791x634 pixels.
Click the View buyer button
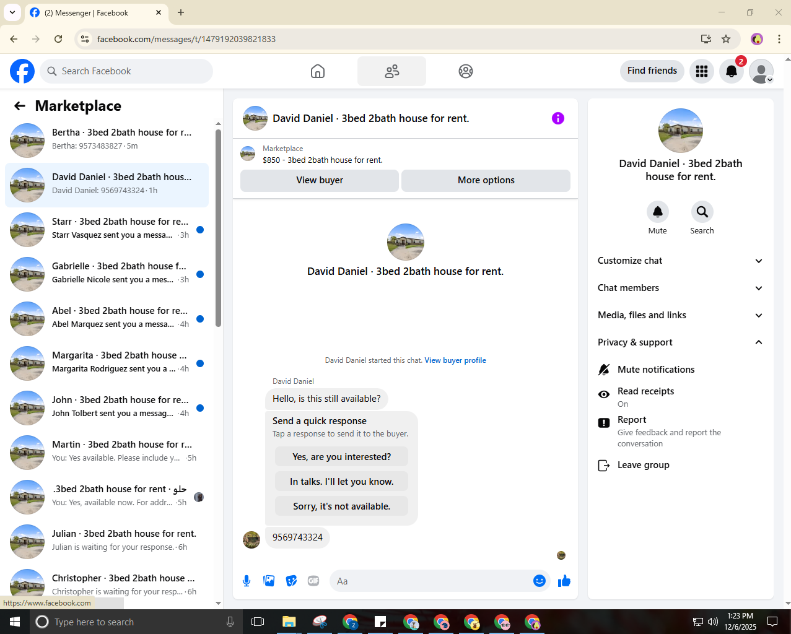point(320,180)
